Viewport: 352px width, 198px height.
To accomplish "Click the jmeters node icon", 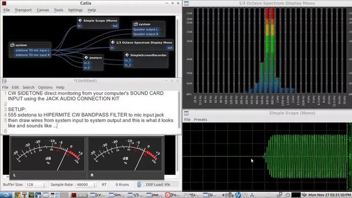I will pos(86,58).
